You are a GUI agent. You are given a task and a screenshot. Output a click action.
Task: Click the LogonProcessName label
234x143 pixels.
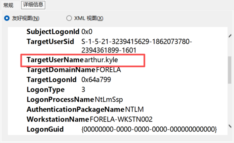tap(60, 99)
